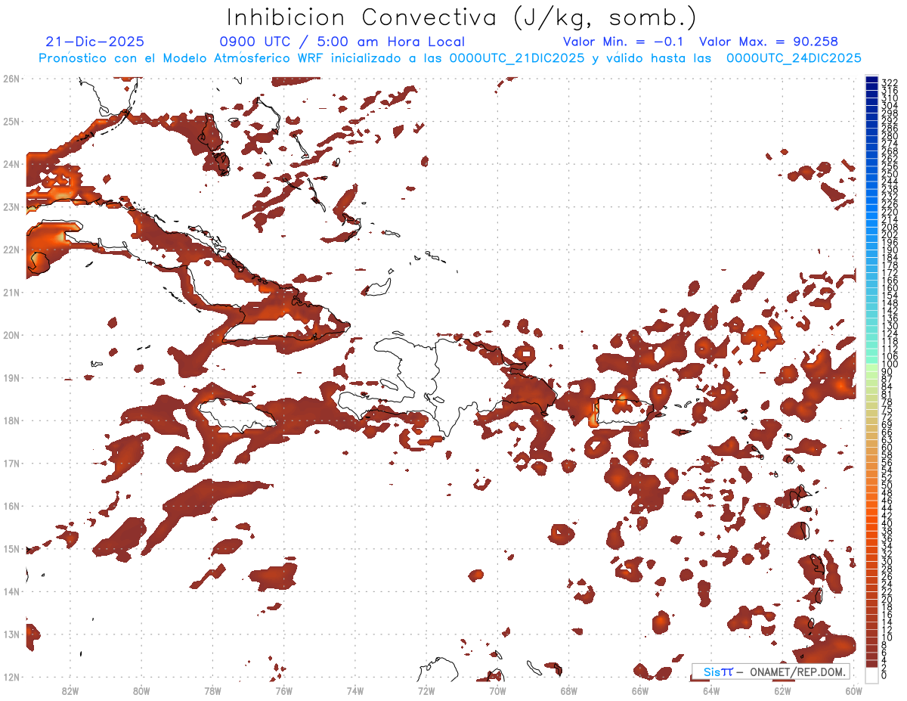Click the latitude label '23N'
907x701 pixels.
click(x=11, y=206)
